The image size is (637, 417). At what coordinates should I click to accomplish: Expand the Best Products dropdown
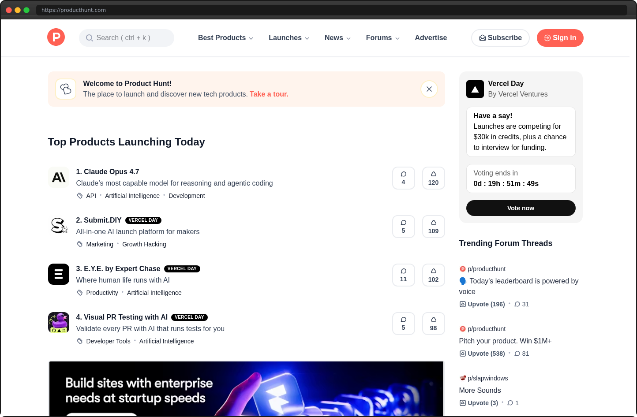coord(225,38)
